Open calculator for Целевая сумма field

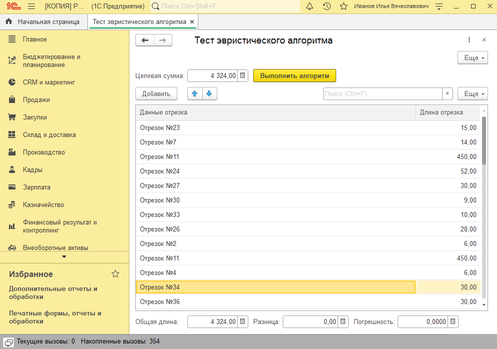point(243,75)
